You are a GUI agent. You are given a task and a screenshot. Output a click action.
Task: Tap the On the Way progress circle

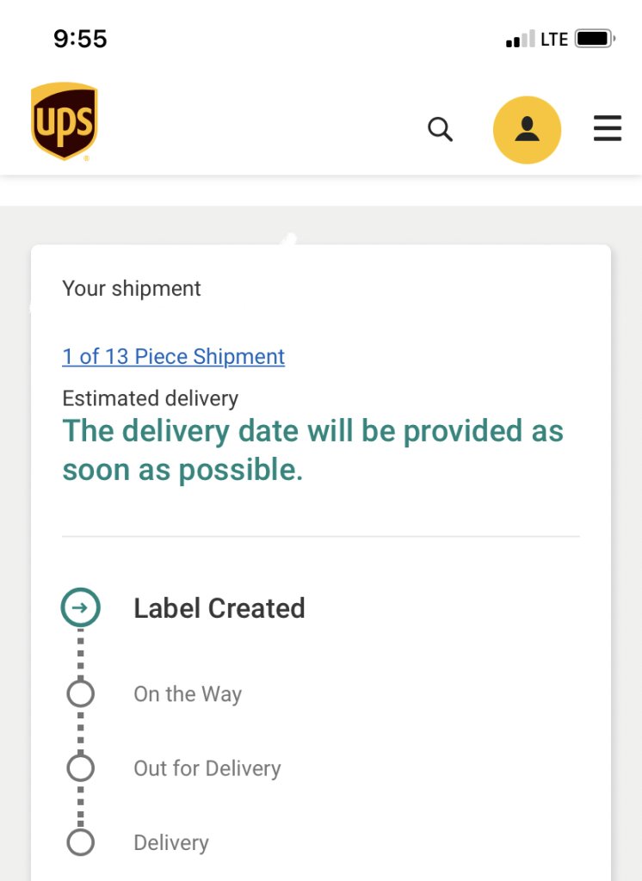(80, 693)
